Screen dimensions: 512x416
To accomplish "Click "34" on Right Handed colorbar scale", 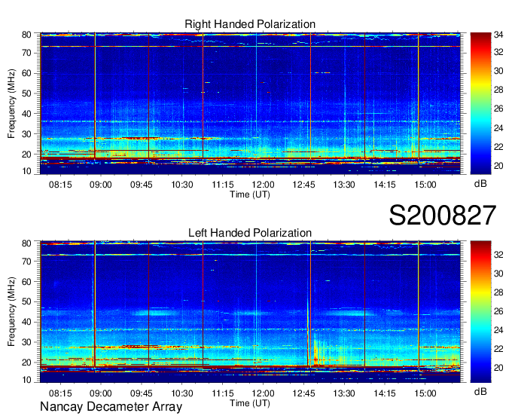I will click(x=498, y=34).
